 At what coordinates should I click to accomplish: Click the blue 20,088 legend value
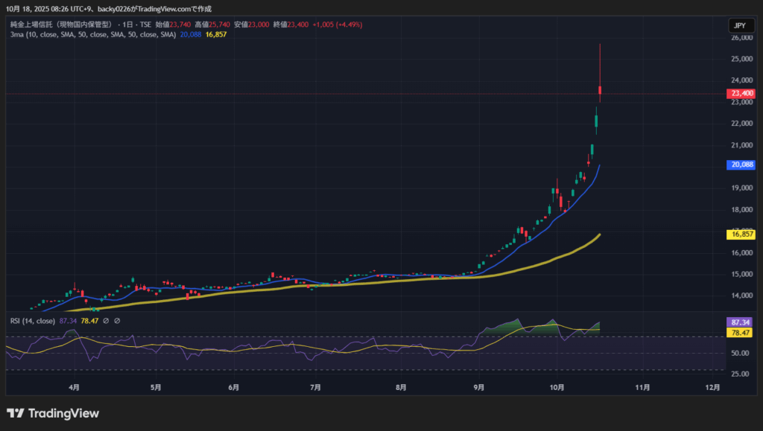pyautogui.click(x=191, y=34)
